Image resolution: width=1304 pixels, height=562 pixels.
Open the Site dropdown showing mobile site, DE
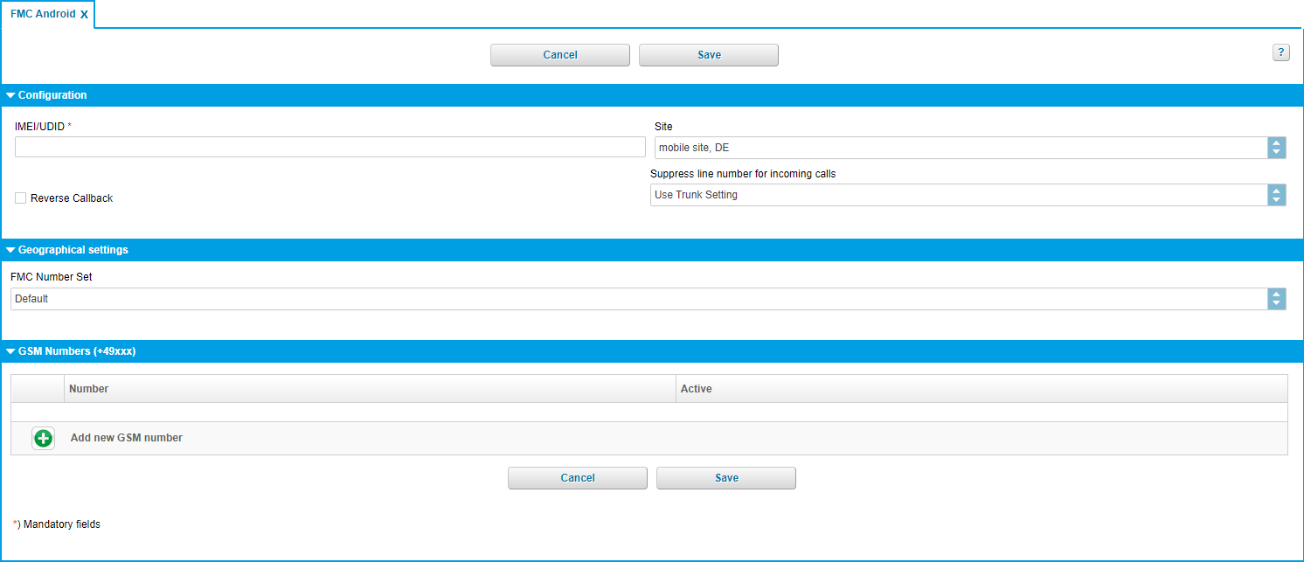click(970, 148)
